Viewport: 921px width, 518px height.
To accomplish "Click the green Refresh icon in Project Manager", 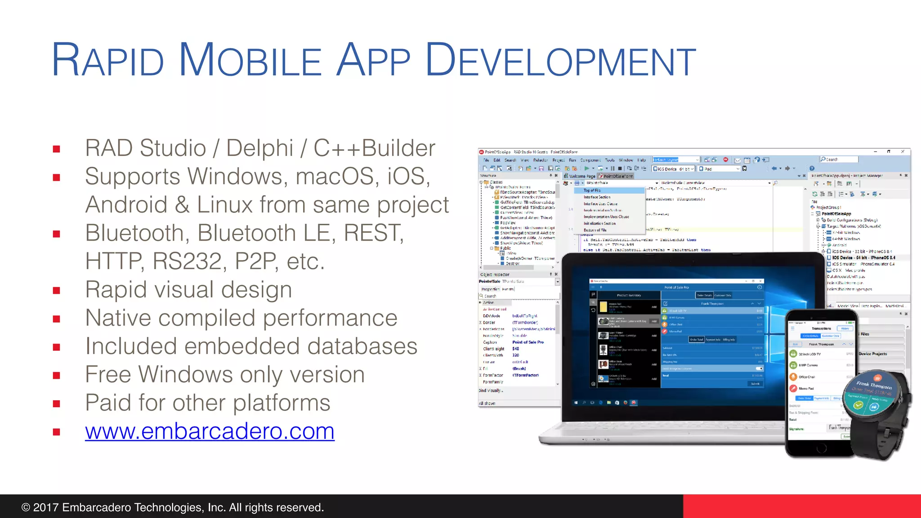I will 815,194.
